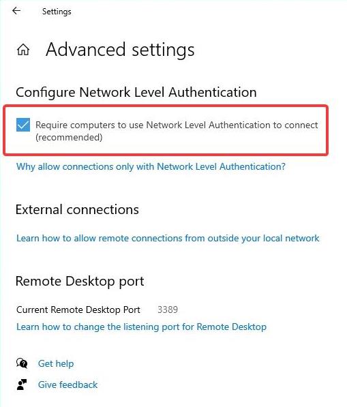Click the Get help chat bubble icon
347x407 pixels.
[x=22, y=363]
